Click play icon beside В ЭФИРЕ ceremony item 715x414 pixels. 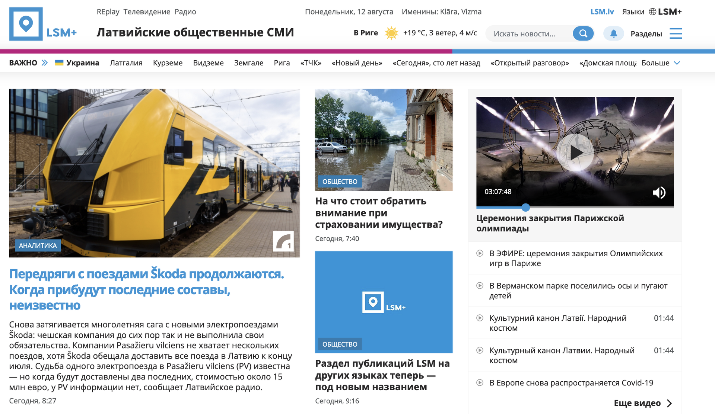(480, 253)
